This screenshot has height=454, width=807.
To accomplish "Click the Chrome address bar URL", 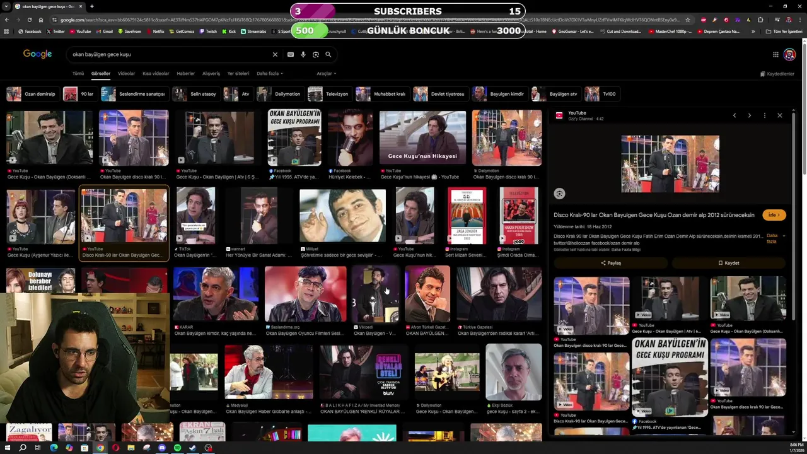I will (369, 20).
